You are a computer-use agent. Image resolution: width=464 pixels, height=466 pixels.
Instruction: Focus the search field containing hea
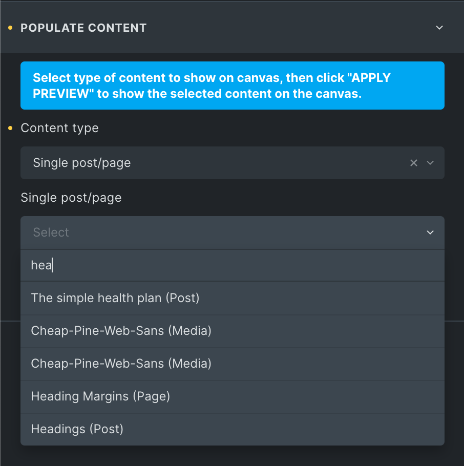(x=233, y=265)
